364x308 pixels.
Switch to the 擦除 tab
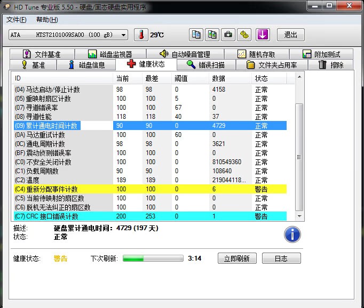tap(330, 64)
